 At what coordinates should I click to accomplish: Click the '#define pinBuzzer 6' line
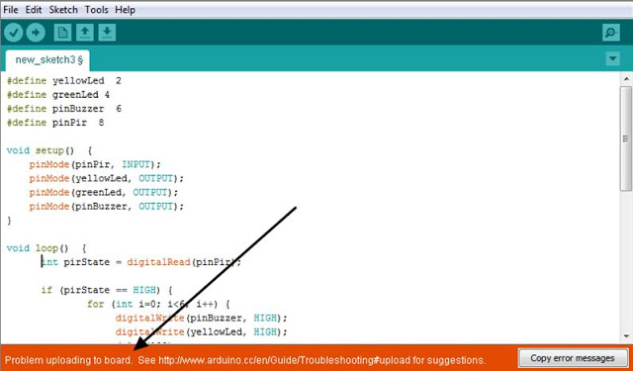[x=63, y=109]
